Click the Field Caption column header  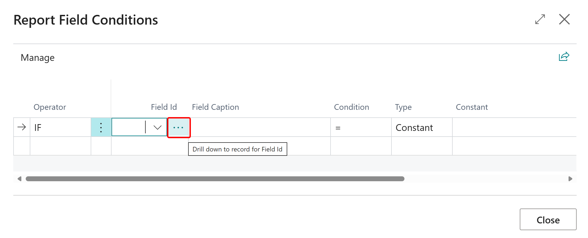coord(215,107)
